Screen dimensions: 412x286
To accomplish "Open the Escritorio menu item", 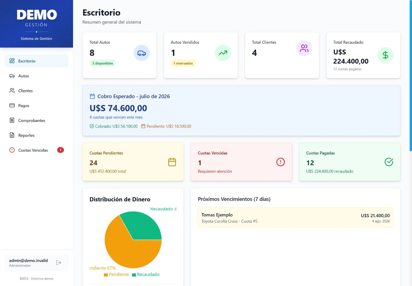I will (37, 61).
